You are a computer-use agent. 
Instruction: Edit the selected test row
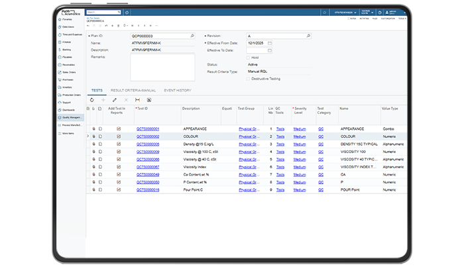coord(115,100)
